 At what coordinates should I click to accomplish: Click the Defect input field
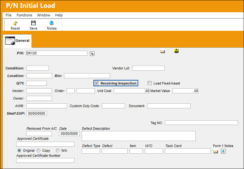point(115,151)
